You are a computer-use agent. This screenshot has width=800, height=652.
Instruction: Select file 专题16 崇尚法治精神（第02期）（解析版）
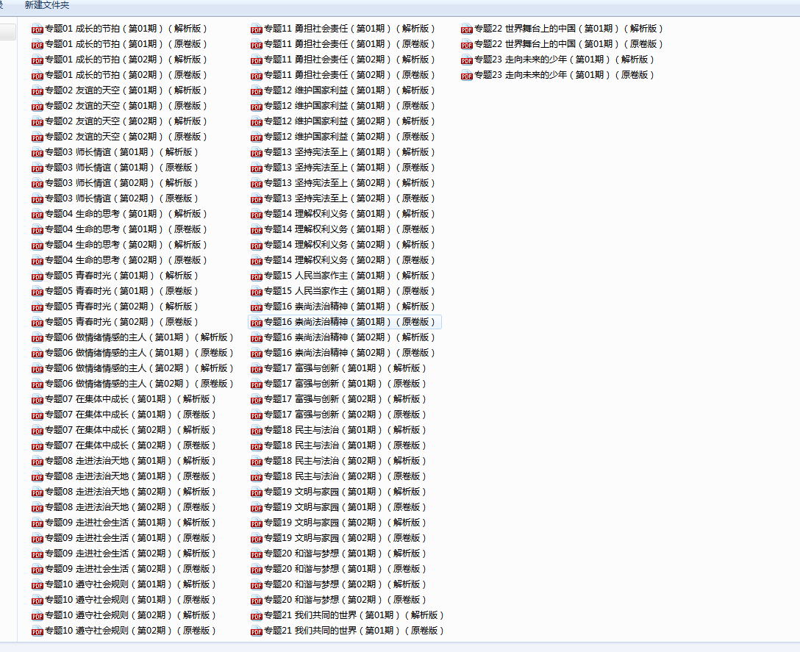coord(344,337)
